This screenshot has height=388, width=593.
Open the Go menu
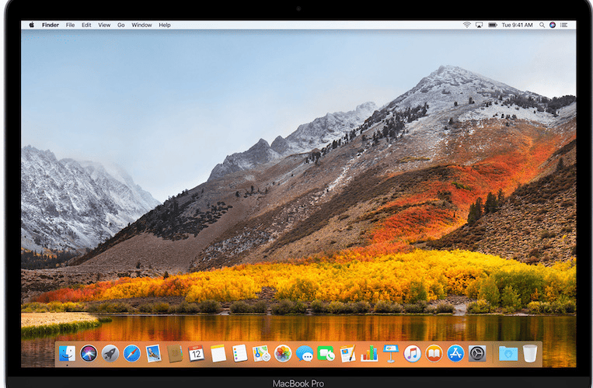[x=120, y=25]
